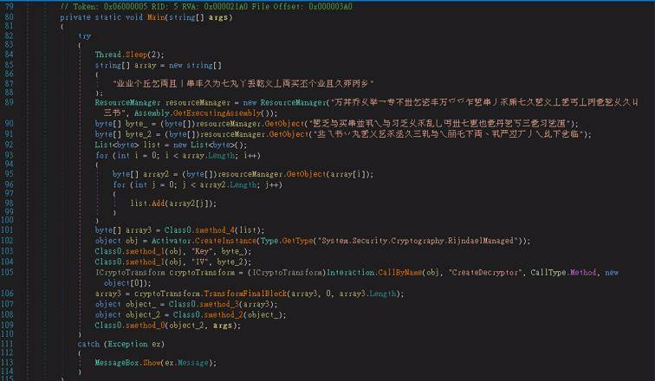
Task: Click ex.Message property on line 113
Action: pos(186,363)
